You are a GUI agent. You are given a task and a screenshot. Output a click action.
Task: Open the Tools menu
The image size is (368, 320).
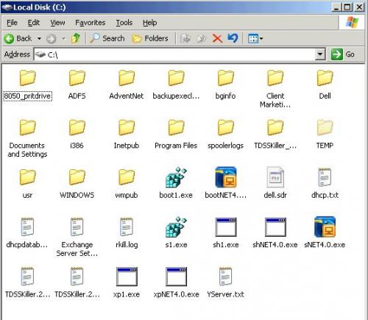pyautogui.click(x=124, y=23)
